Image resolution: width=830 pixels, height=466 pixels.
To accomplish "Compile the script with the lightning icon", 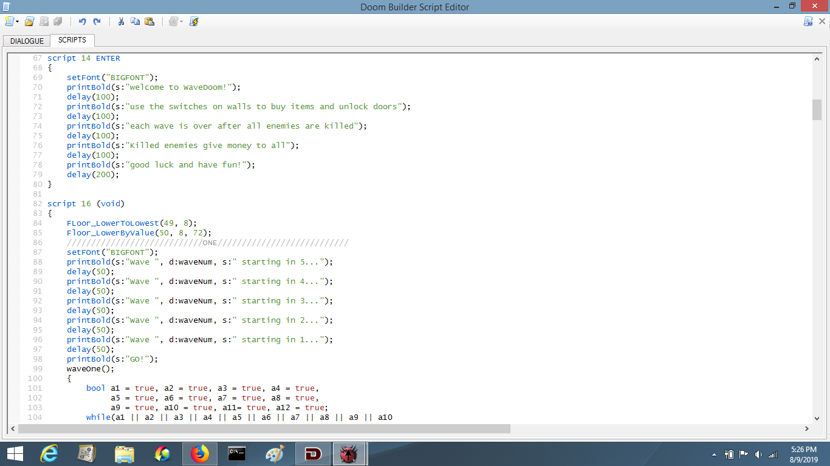I will tap(194, 21).
